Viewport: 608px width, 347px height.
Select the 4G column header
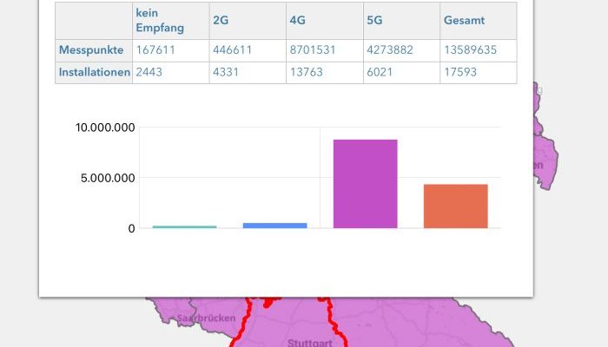[298, 20]
